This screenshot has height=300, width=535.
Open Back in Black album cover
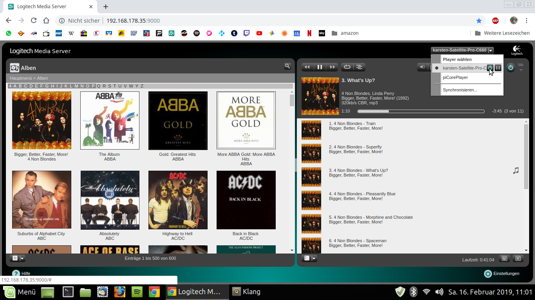coord(246,200)
